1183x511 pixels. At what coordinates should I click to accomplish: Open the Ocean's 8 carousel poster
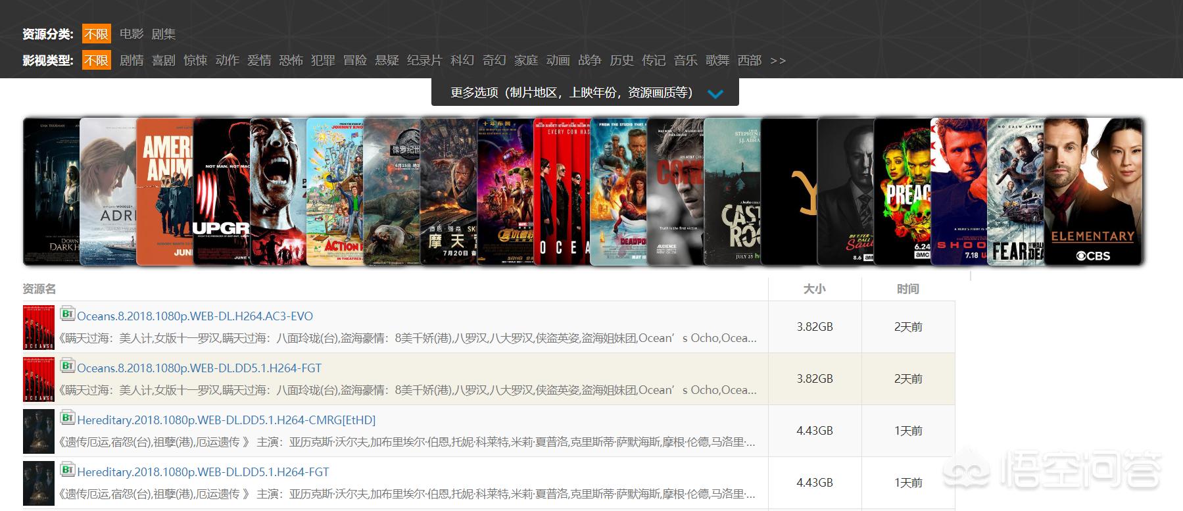[562, 191]
